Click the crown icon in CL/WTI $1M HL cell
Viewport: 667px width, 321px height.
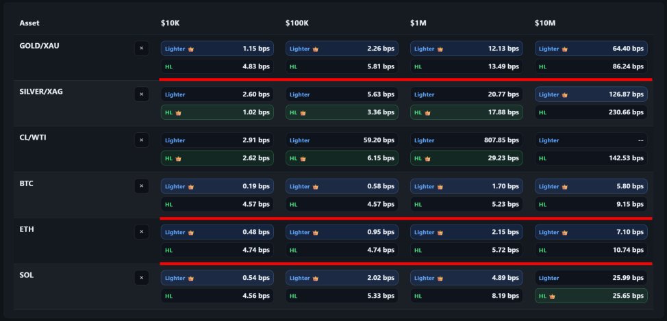tap(427, 159)
